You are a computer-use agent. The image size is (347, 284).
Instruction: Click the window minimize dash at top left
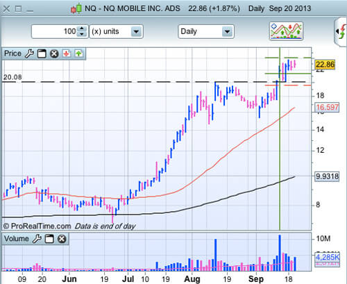pyautogui.click(x=30, y=10)
